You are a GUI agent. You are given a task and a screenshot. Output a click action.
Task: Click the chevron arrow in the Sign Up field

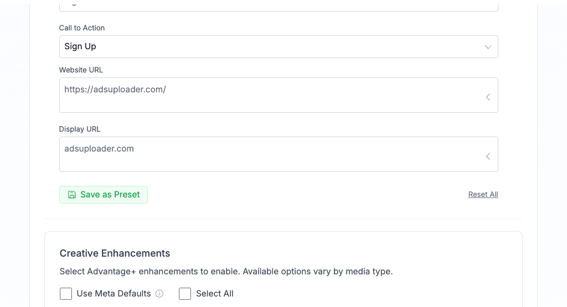pyautogui.click(x=488, y=47)
